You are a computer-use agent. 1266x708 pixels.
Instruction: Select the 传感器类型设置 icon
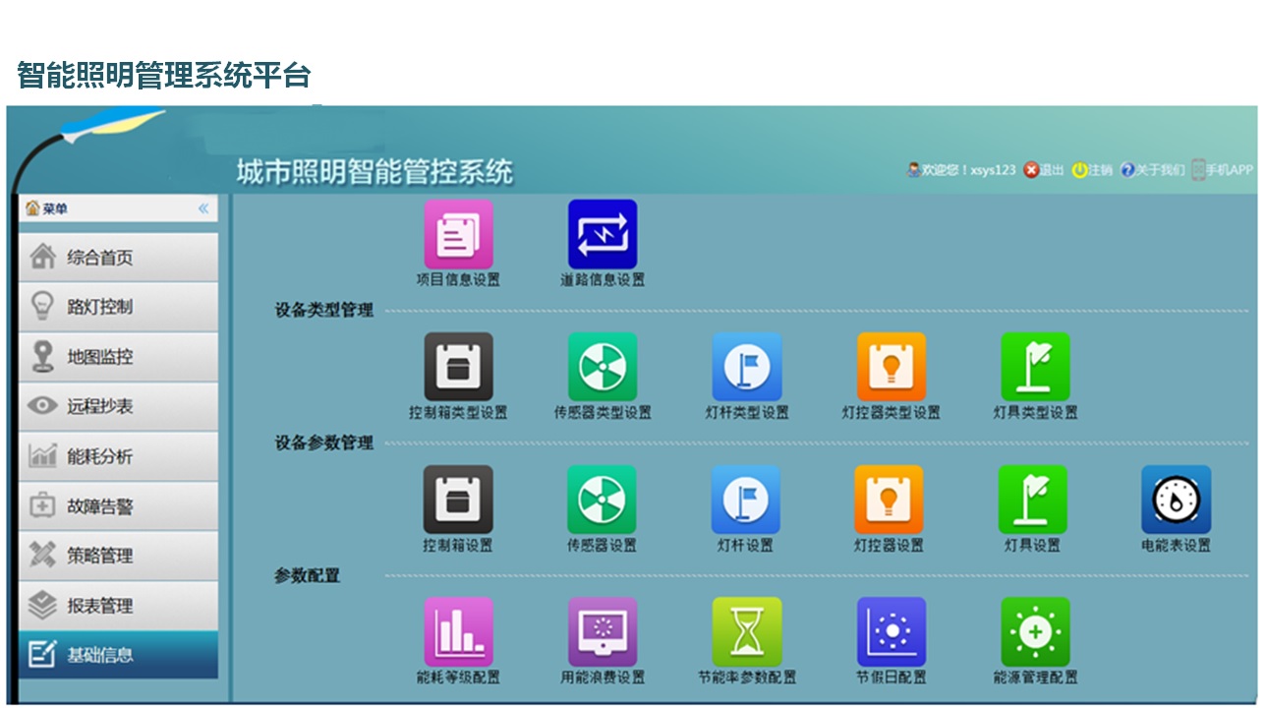(603, 368)
